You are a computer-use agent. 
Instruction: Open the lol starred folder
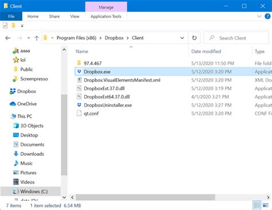[23, 60]
